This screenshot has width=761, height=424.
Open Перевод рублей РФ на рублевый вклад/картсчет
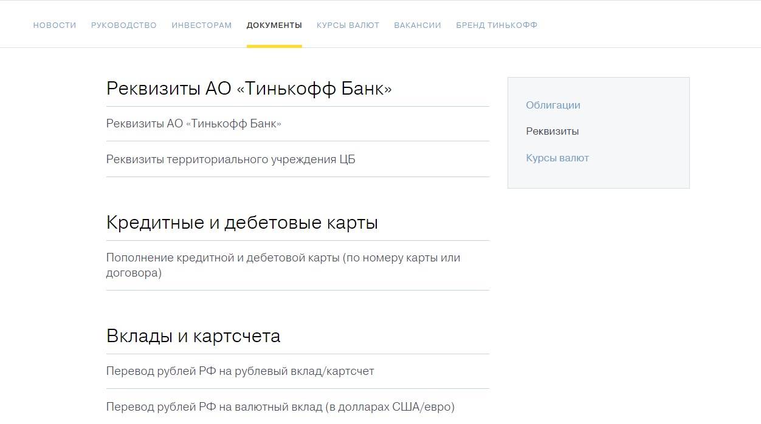point(240,371)
